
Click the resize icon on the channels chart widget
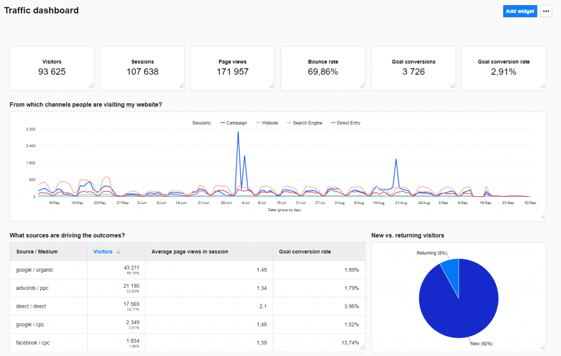click(x=542, y=217)
